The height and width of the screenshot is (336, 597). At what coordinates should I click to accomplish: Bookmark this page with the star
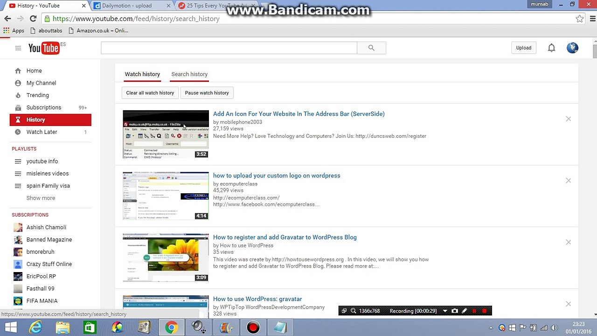pos(580,19)
